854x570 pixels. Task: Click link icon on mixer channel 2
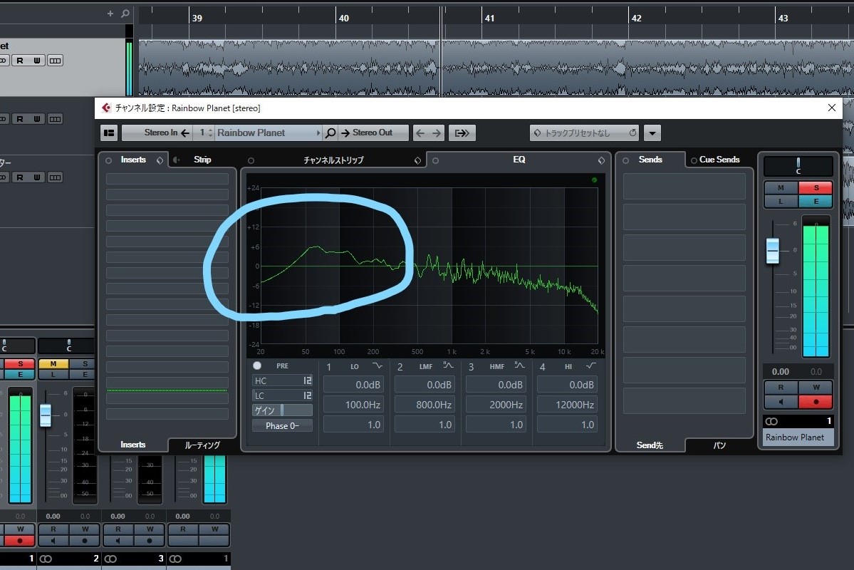[46, 559]
